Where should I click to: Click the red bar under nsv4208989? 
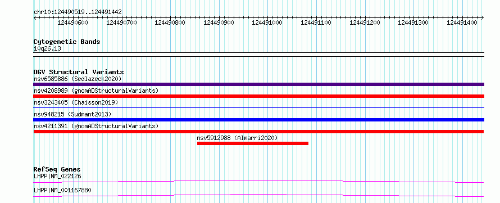pyautogui.click(x=258, y=96)
